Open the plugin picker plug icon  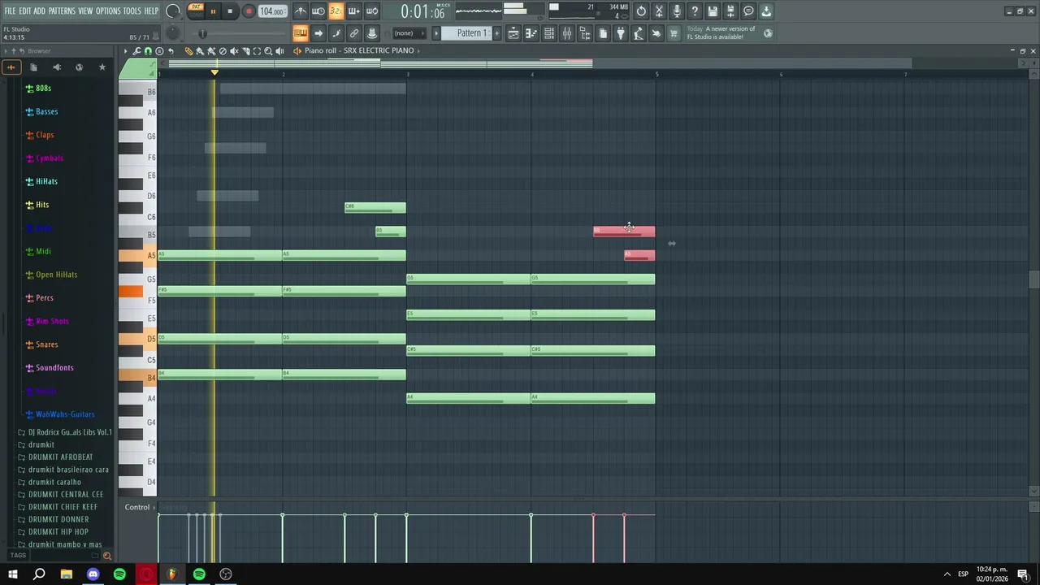pos(620,33)
